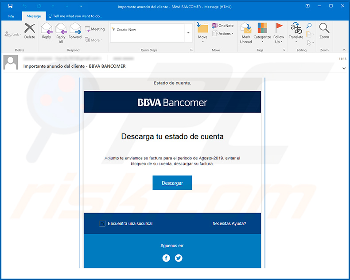Screen dimensions: 350x280
Task: Send the message to OneNote
Action: [223, 26]
